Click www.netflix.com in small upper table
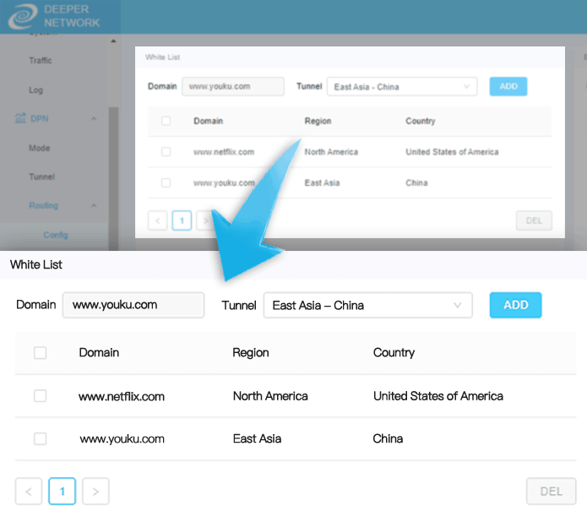The image size is (587, 511). pos(224,152)
